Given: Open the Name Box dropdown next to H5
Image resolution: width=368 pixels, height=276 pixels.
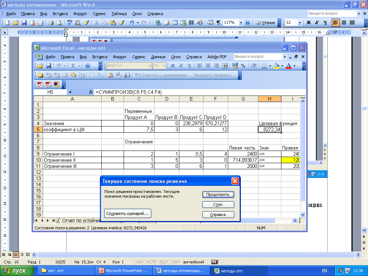Looking at the screenshot, I should 70,92.
